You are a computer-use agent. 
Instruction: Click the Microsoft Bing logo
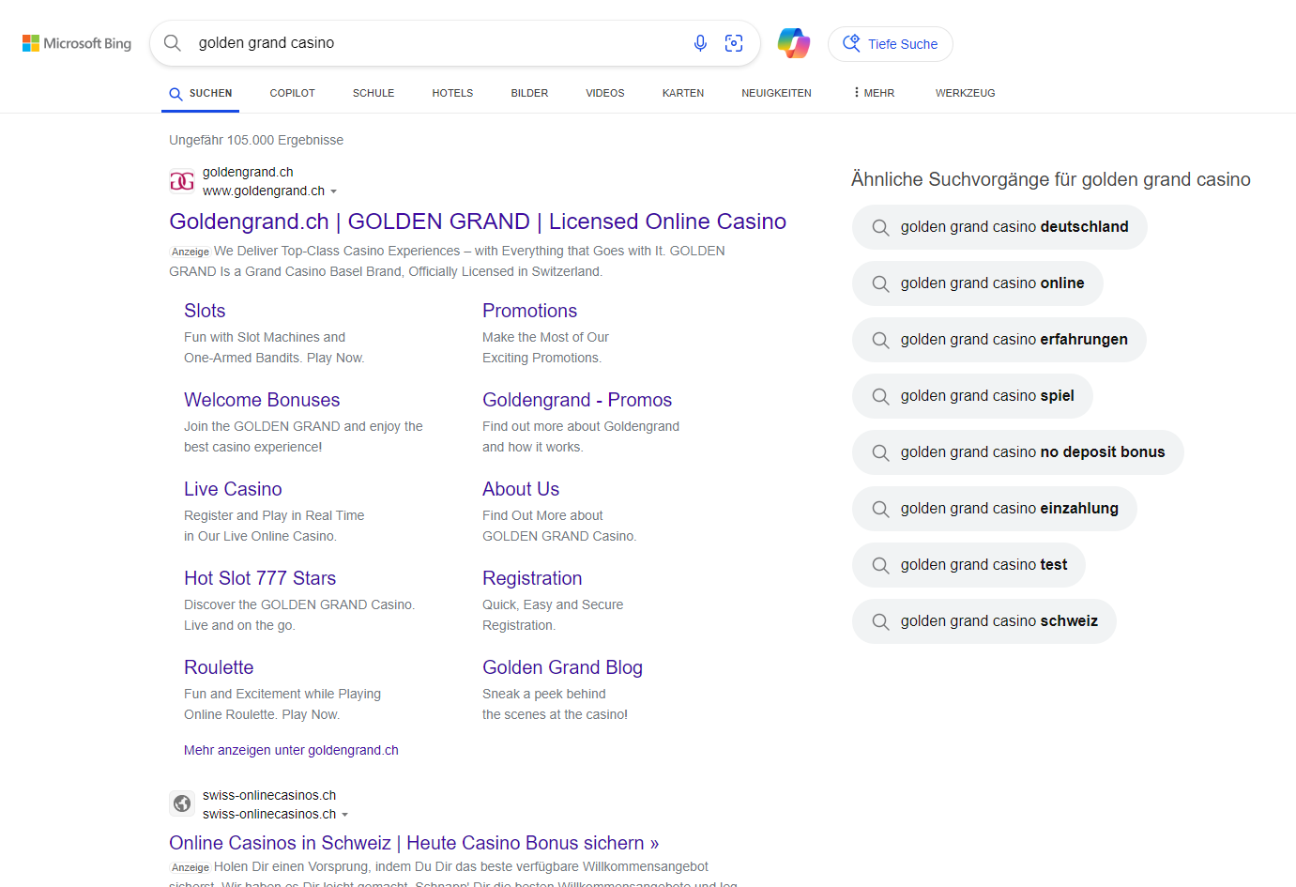click(x=77, y=43)
